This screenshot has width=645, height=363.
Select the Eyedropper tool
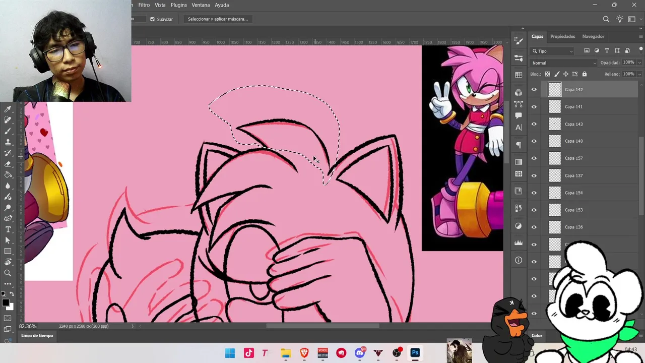[8, 109]
